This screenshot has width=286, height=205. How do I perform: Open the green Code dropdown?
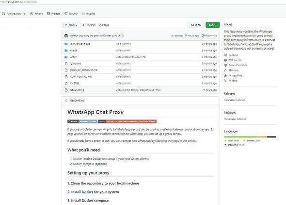212,25
